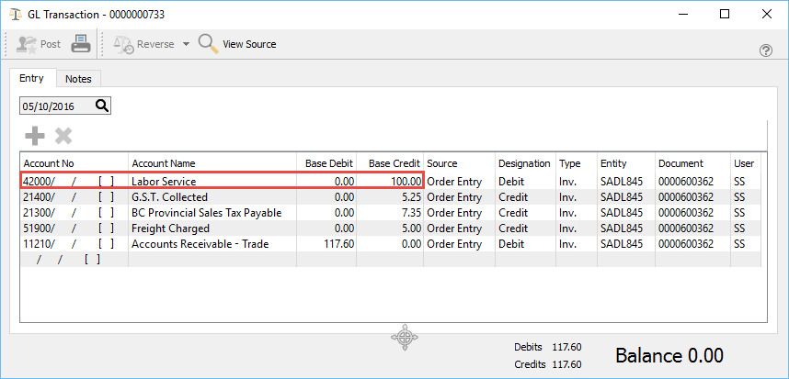Click the Debits total 117.60
This screenshot has width=789, height=379.
pos(566,347)
